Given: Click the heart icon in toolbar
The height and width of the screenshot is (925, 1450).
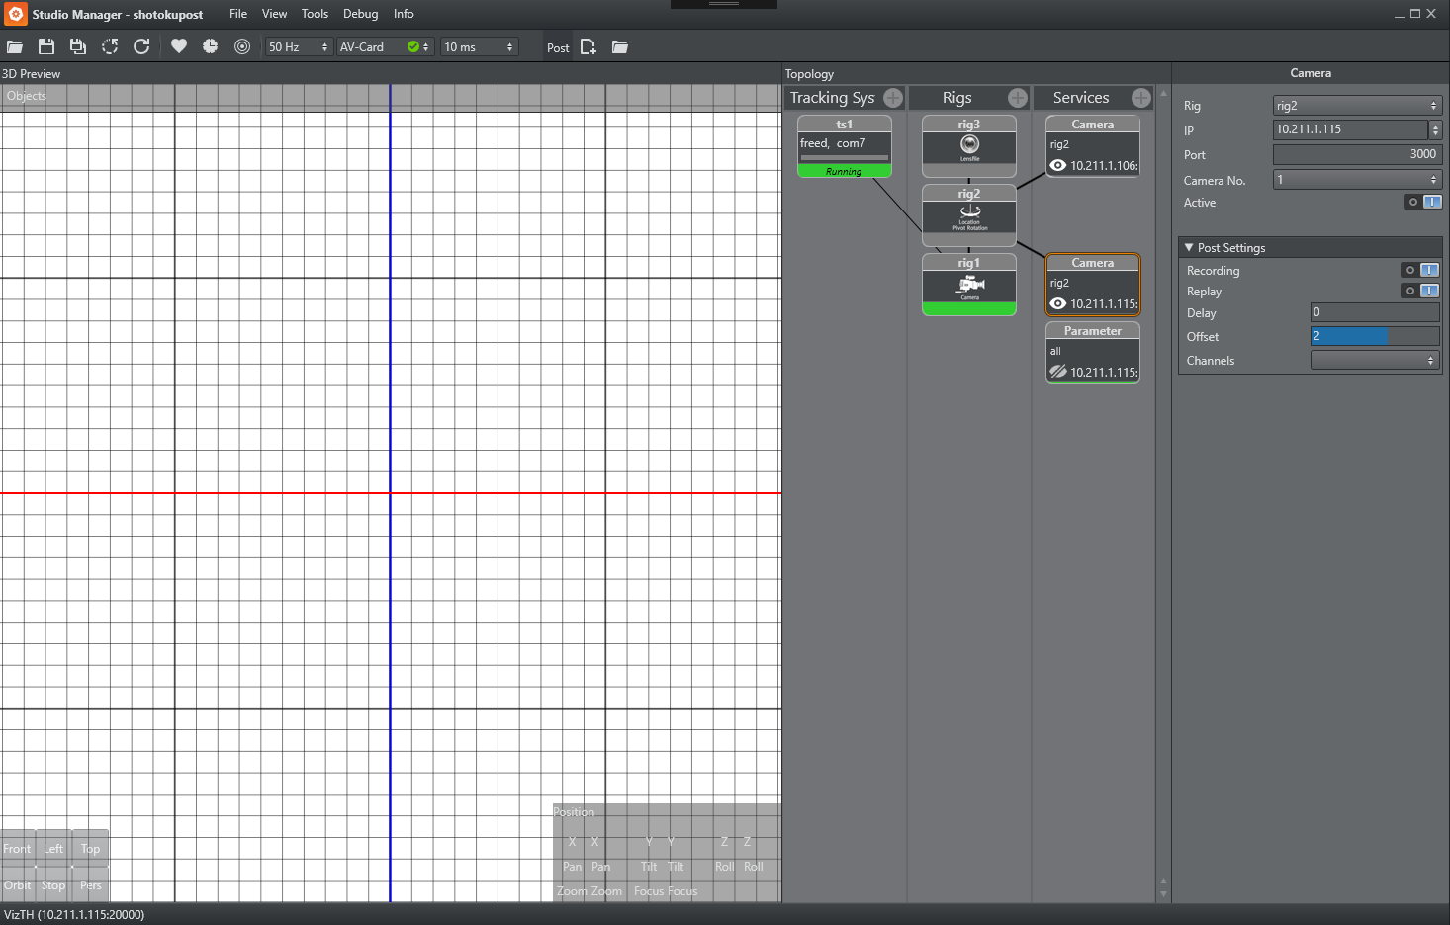Looking at the screenshot, I should pyautogui.click(x=179, y=46).
